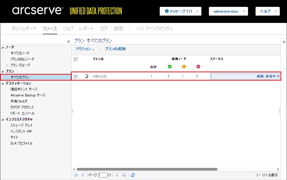Go to the last page icon
The height and width of the screenshot is (180, 287).
pos(124,175)
